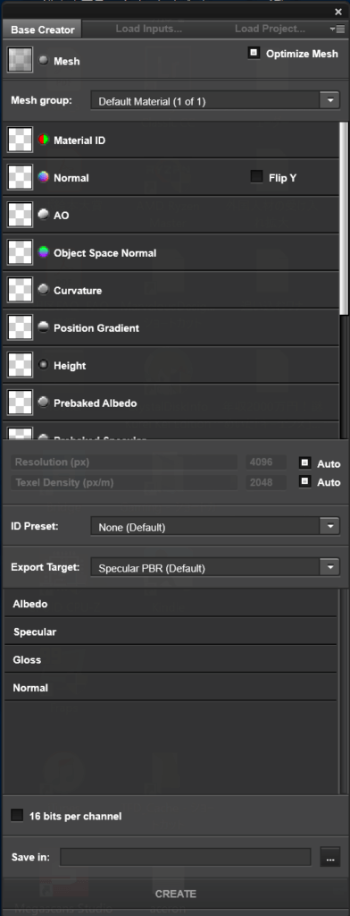Open the panel options menu icon
The width and height of the screenshot is (350, 916).
point(337,29)
